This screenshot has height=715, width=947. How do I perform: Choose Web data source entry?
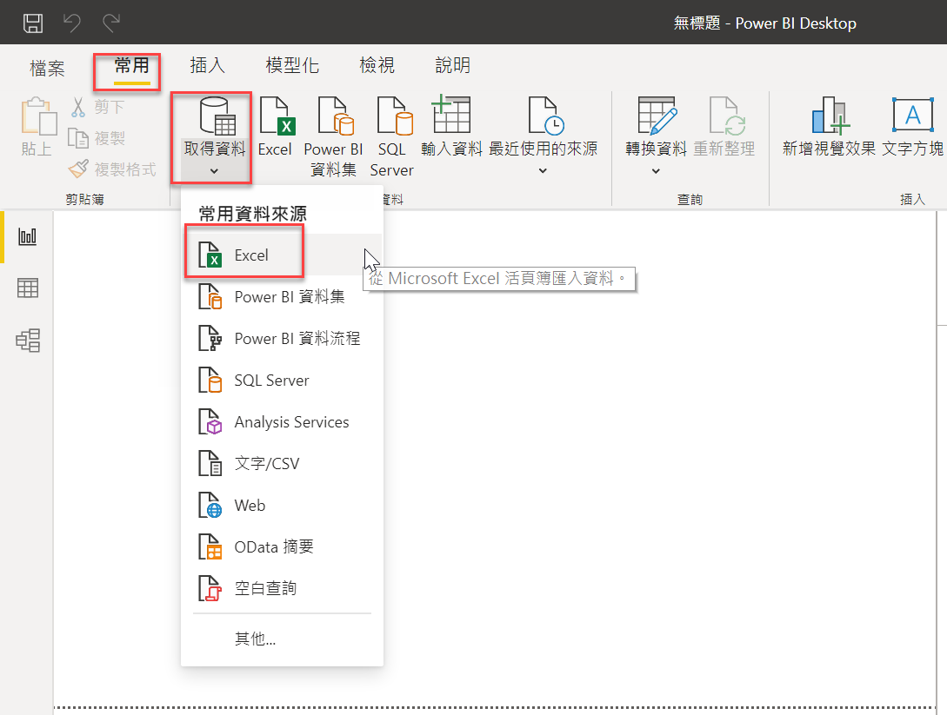tap(282, 505)
